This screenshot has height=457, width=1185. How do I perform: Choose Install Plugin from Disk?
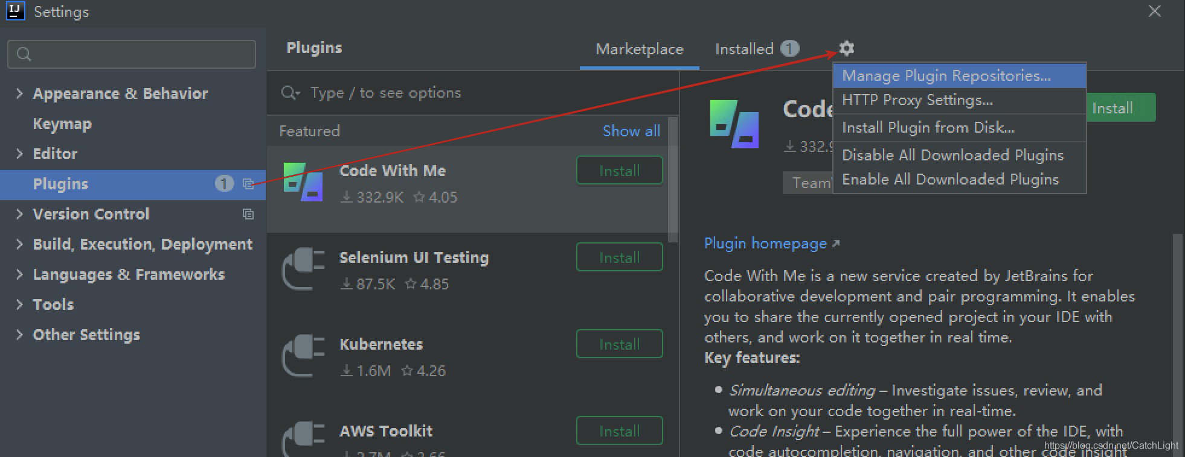(x=959, y=128)
